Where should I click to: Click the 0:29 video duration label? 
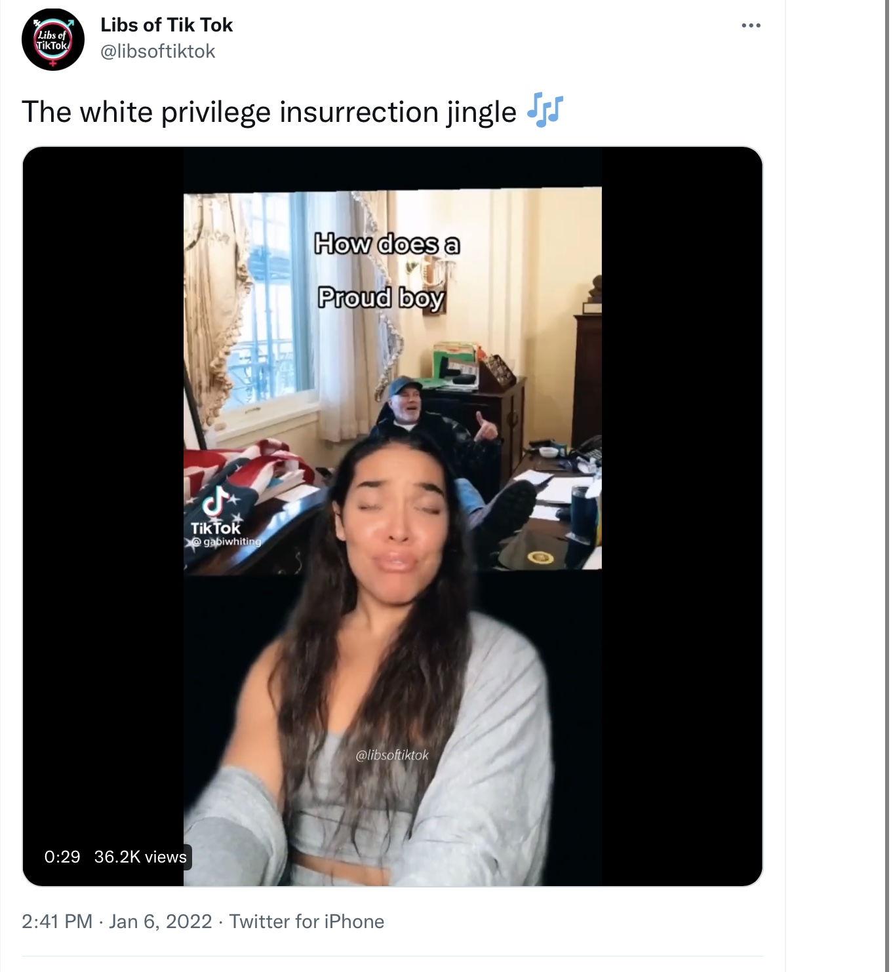click(62, 857)
